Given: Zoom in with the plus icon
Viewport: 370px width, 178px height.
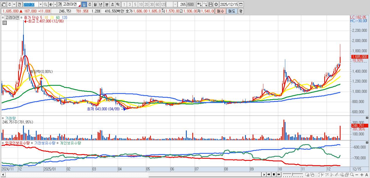Looking at the screenshot, I should (x=362, y=175).
